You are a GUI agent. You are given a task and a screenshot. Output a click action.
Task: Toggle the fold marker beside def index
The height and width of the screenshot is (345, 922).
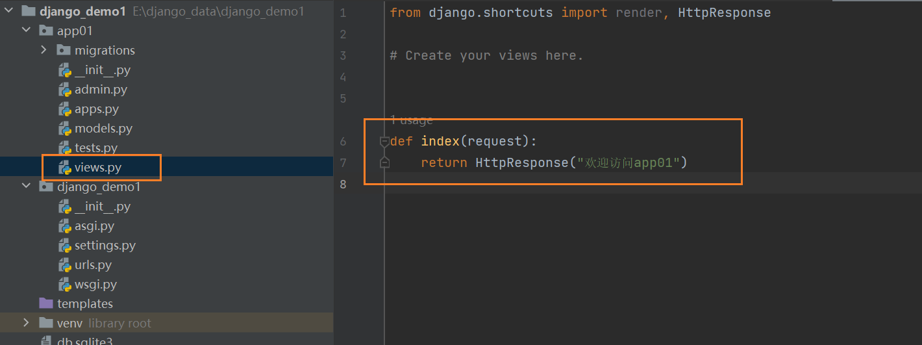click(x=384, y=141)
